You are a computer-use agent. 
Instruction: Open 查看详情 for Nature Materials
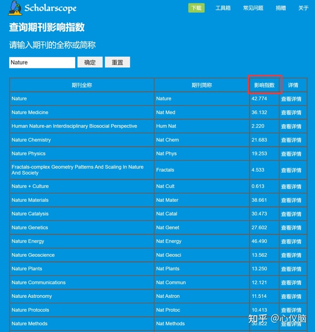(291, 200)
